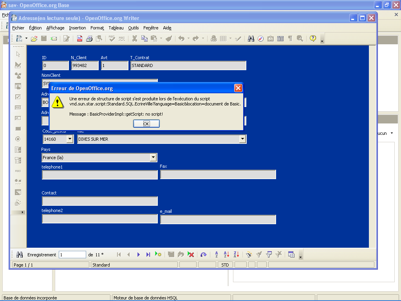Click the Find & Replace binoculars in top toolbar

pos(251,38)
